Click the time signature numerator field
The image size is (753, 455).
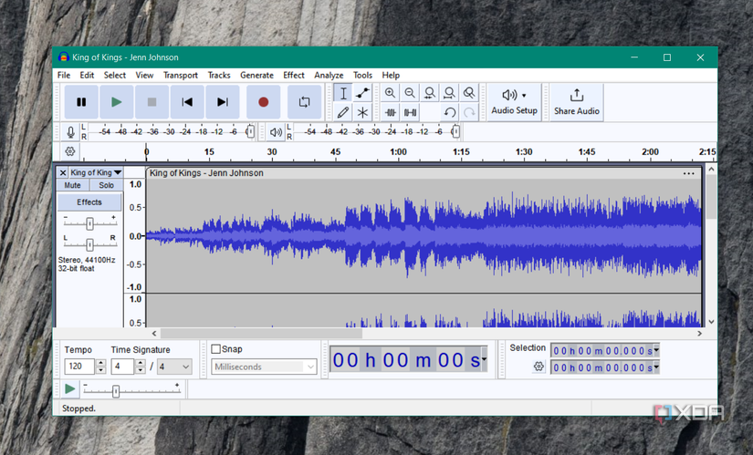pyautogui.click(x=123, y=367)
